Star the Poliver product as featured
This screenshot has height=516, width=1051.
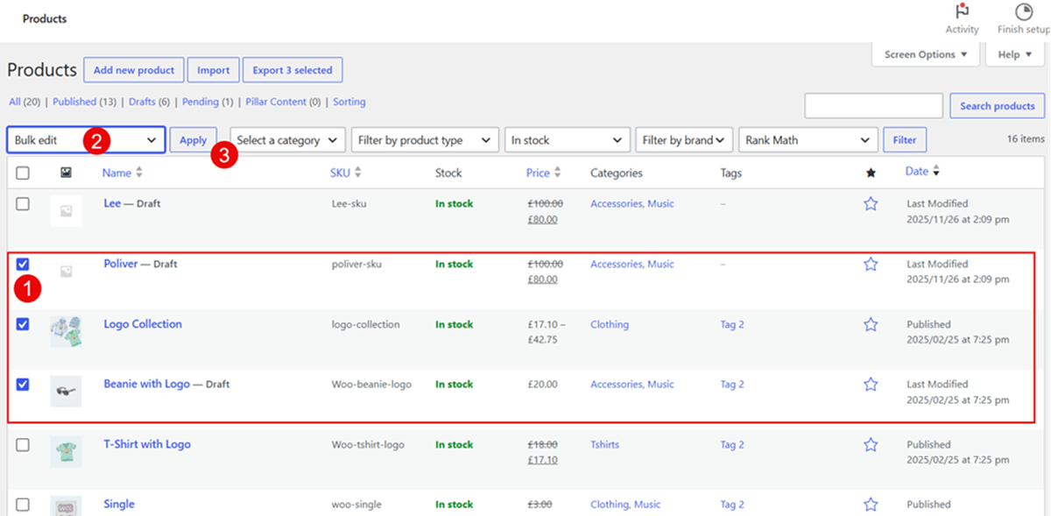tap(871, 264)
